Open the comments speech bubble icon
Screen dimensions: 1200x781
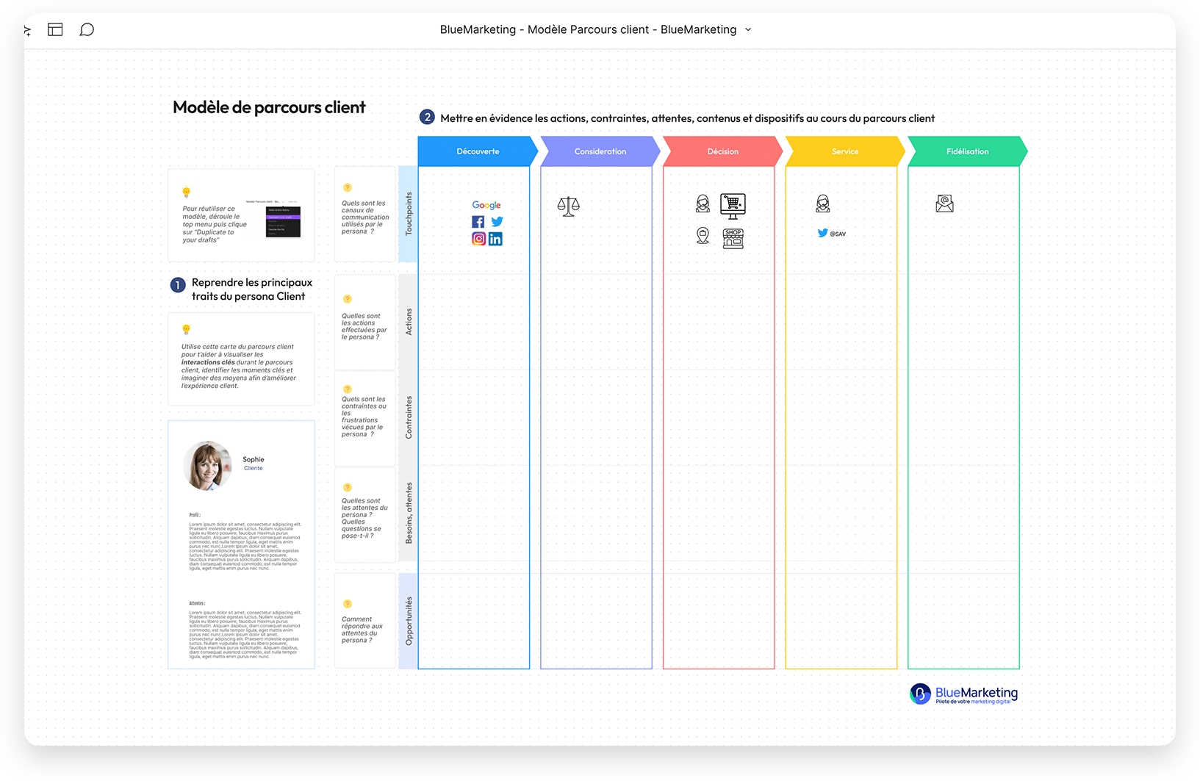point(87,29)
